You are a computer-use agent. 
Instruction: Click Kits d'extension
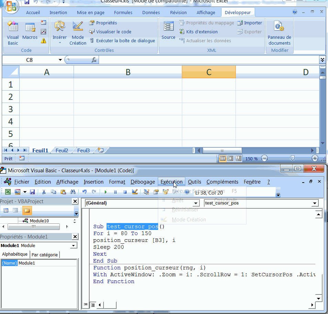pyautogui.click(x=198, y=32)
